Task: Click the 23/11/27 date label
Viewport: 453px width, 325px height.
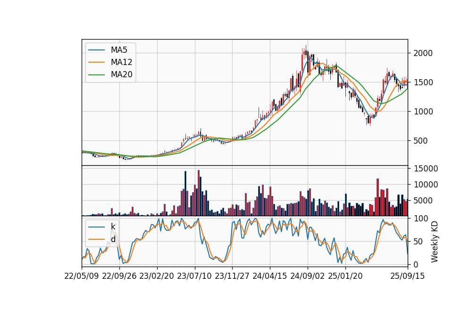Action: [x=232, y=276]
